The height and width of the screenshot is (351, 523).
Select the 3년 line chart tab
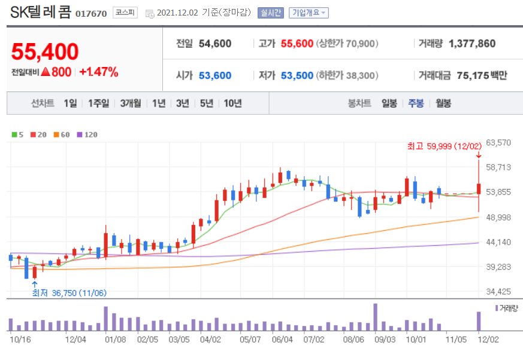click(183, 103)
